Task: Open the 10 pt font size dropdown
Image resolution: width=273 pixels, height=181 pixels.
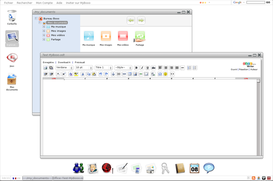Action: tap(84, 68)
